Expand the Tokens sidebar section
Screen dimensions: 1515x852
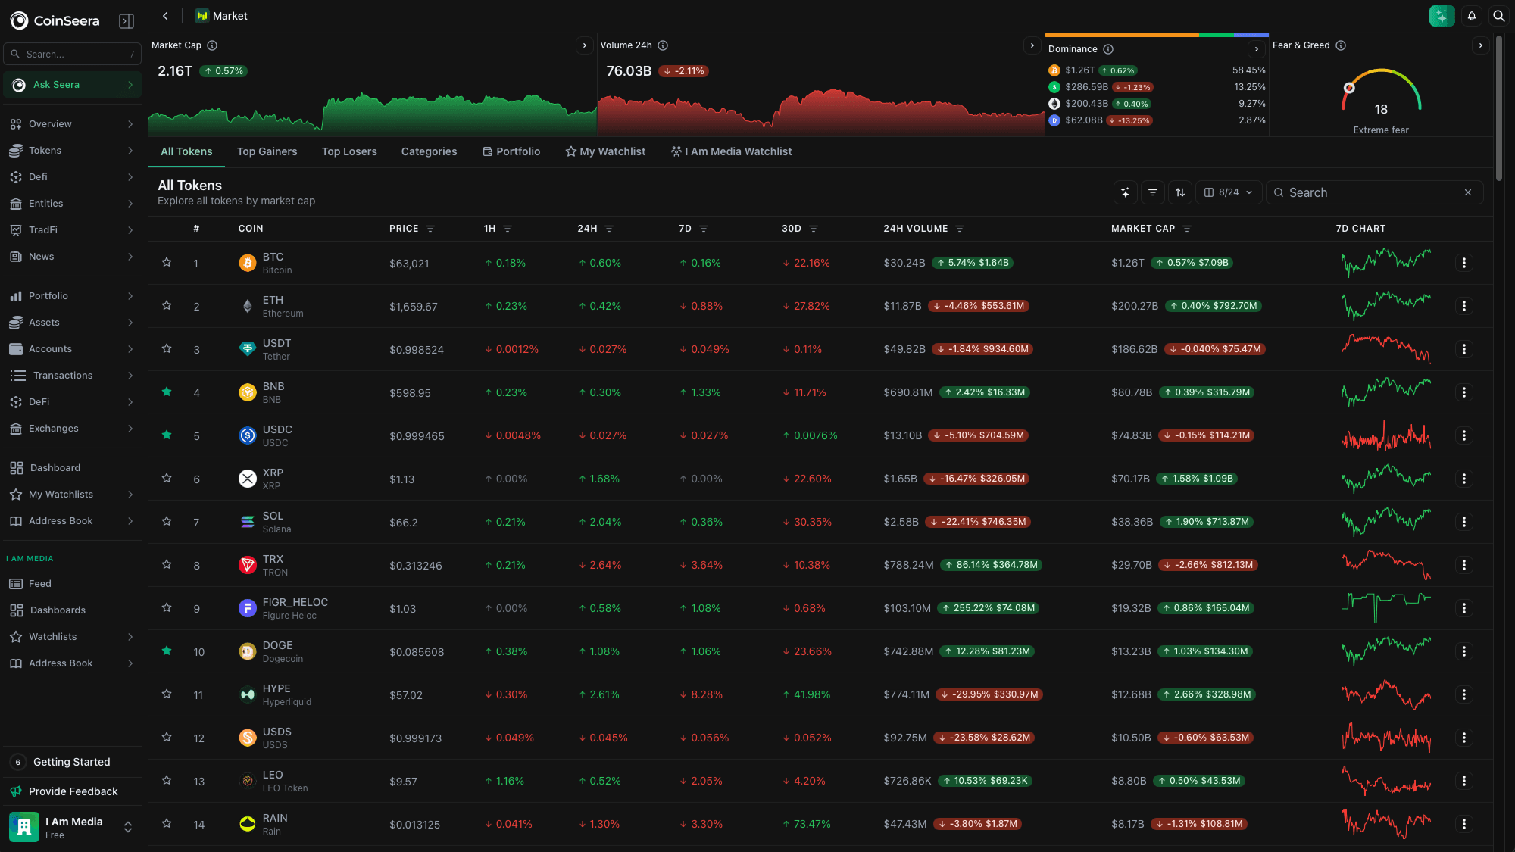(130, 151)
